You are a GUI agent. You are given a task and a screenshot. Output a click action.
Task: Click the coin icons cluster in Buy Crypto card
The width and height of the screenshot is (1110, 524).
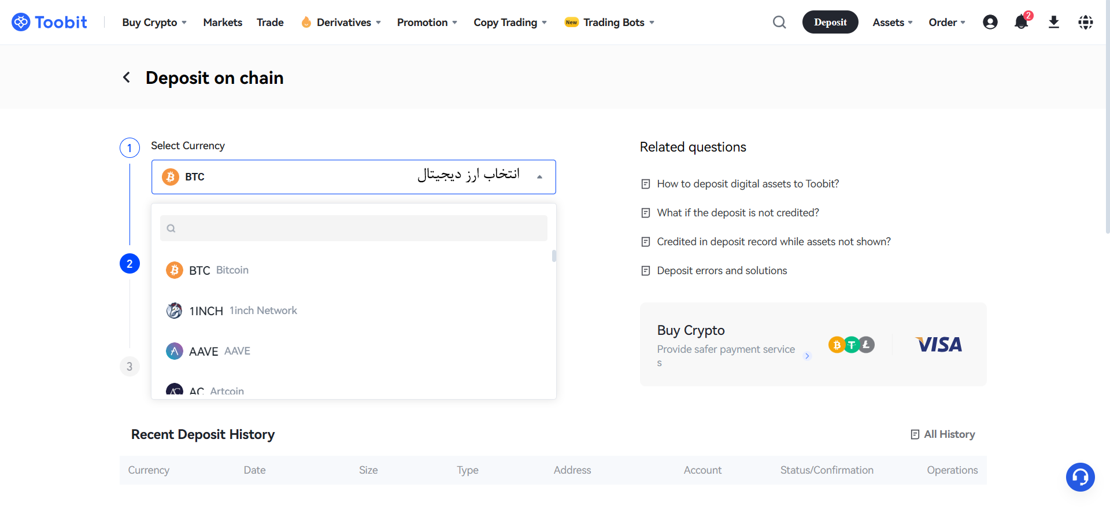(x=852, y=345)
